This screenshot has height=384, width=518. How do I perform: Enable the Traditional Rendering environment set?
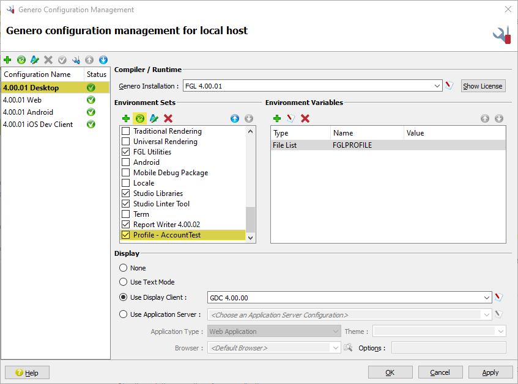[x=126, y=131]
